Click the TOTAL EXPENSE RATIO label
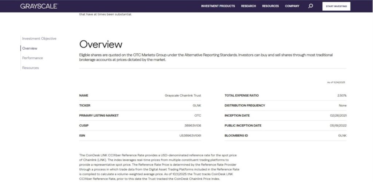The height and width of the screenshot is (182, 373). pos(242,96)
